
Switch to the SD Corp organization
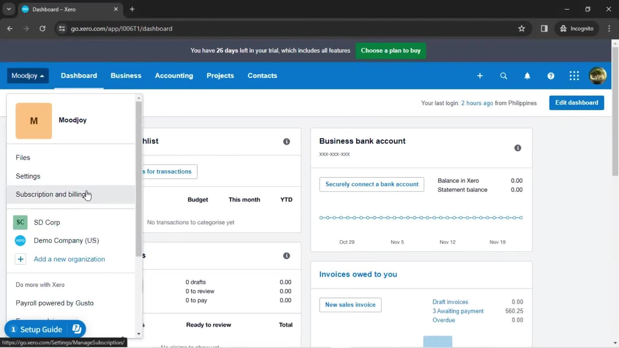(71, 222)
